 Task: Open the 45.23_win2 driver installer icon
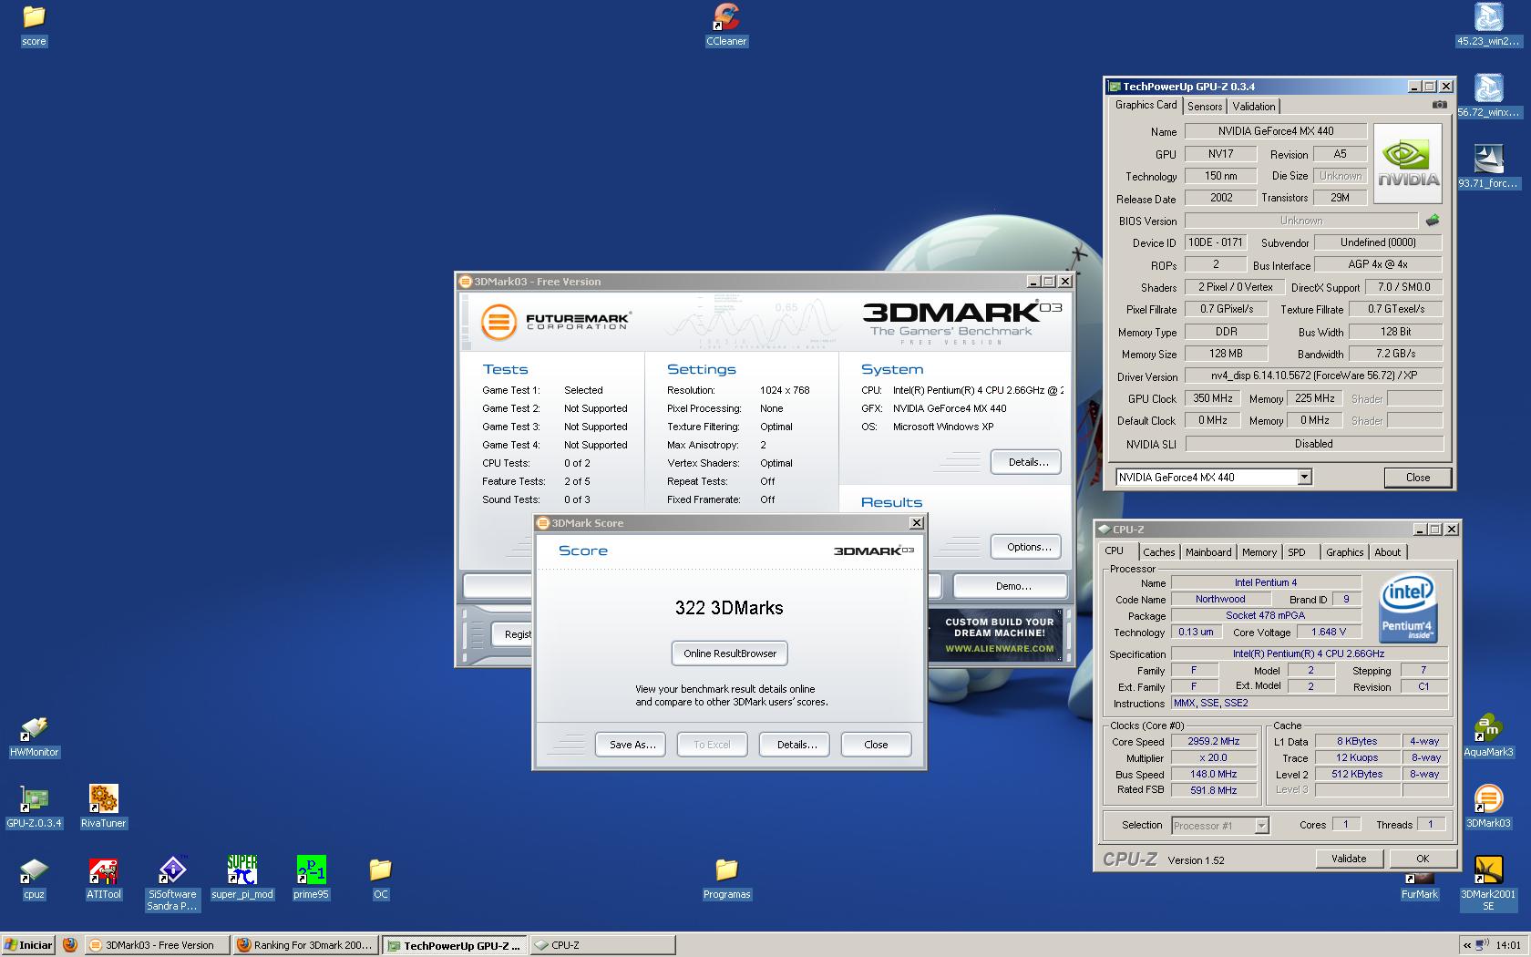tap(1488, 26)
